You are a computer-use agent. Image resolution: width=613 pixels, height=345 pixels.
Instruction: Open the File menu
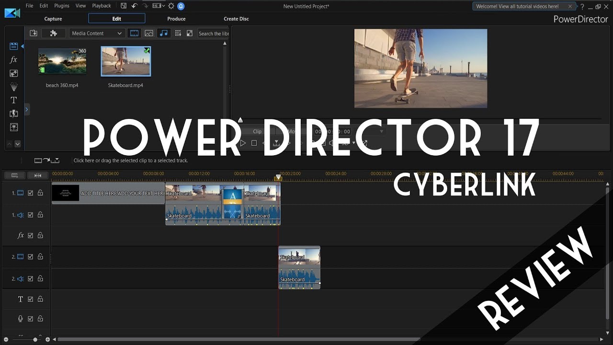29,6
